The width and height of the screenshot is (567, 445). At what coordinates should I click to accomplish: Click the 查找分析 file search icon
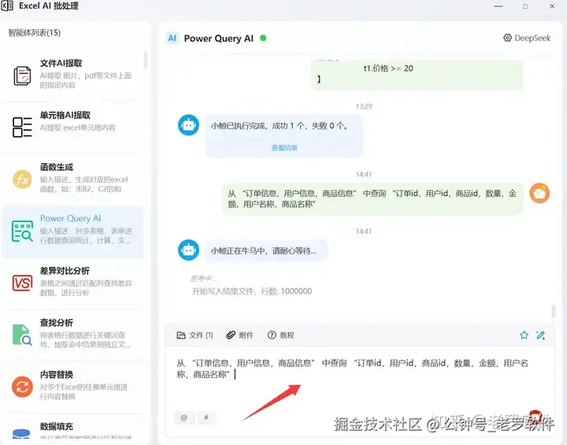click(22, 335)
